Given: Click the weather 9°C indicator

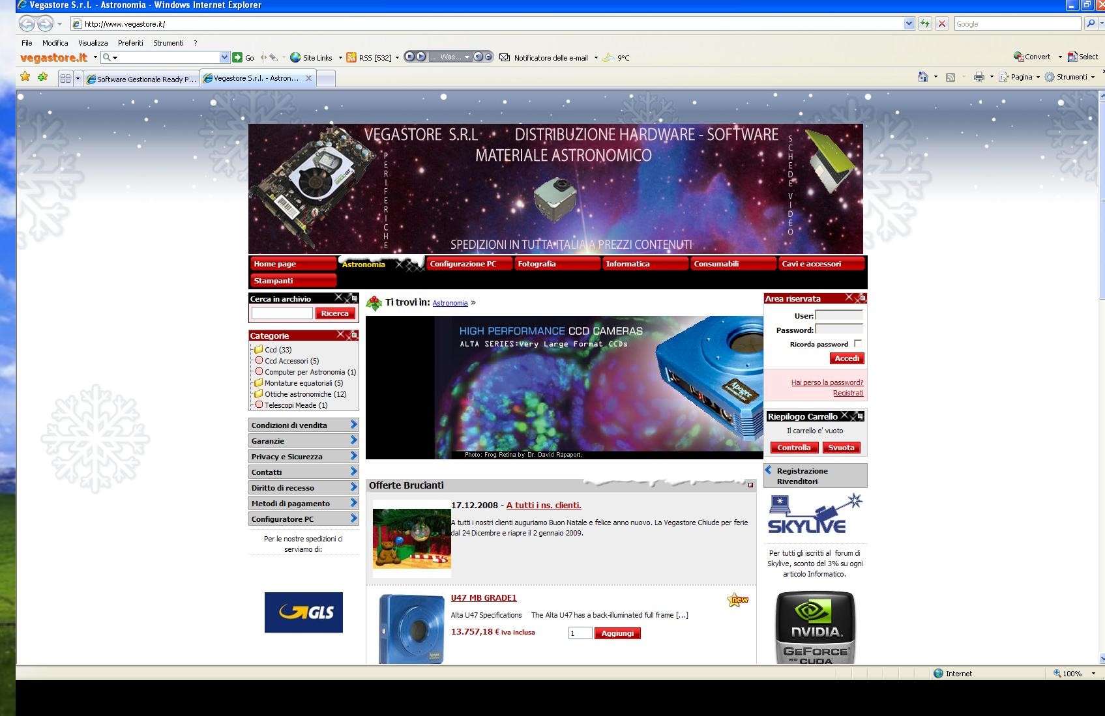Looking at the screenshot, I should [x=615, y=57].
